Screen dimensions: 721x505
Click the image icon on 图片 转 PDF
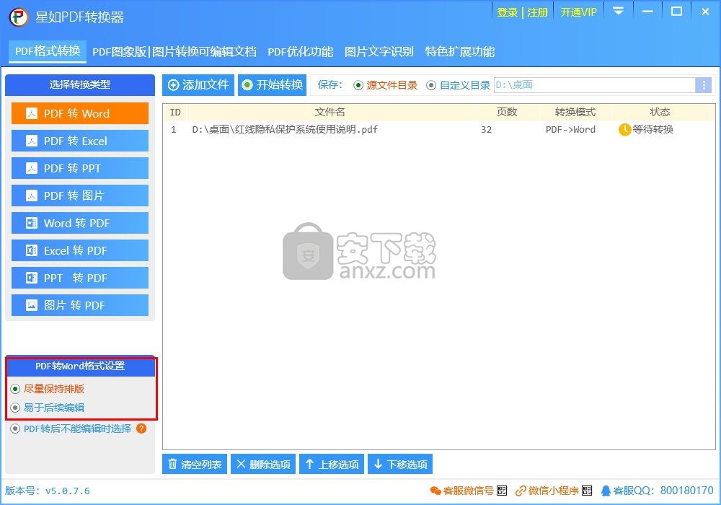pos(32,305)
